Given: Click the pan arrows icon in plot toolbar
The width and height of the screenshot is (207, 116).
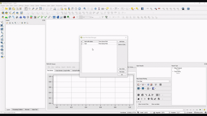Looking at the screenshot, I should point(149,99).
